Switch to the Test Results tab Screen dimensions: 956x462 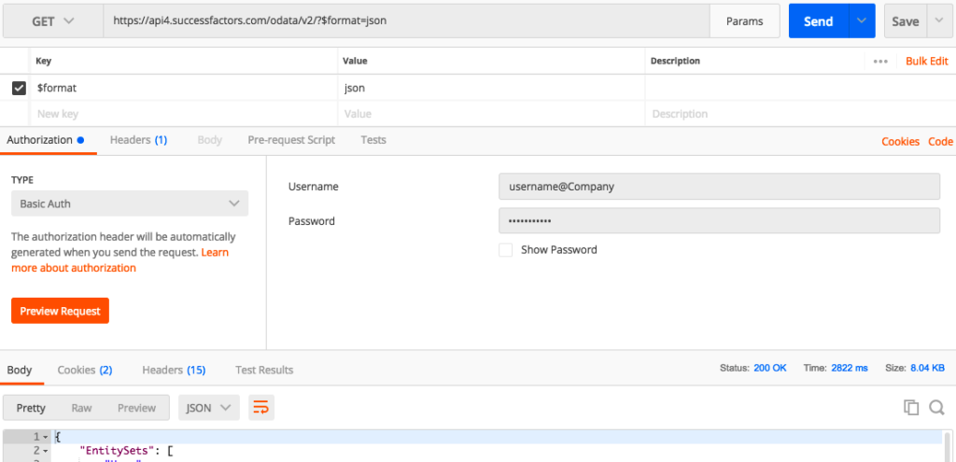[x=264, y=370]
